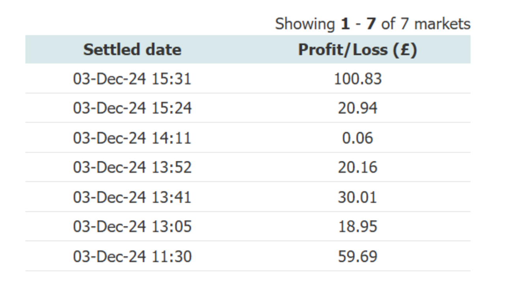Select the 03-Dec-24 14:11 settled date
Screen dimensions: 505x284
point(132,138)
